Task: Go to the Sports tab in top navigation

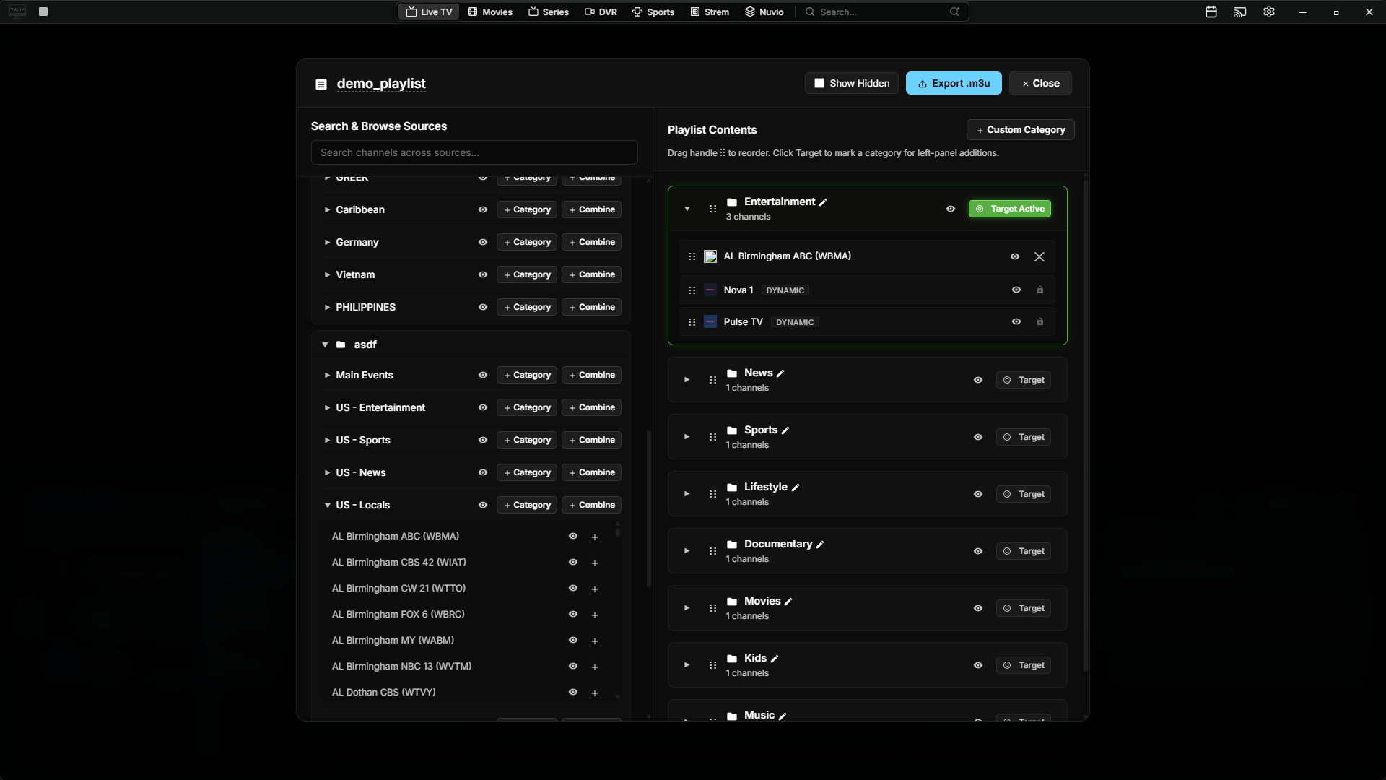Action: (x=653, y=12)
